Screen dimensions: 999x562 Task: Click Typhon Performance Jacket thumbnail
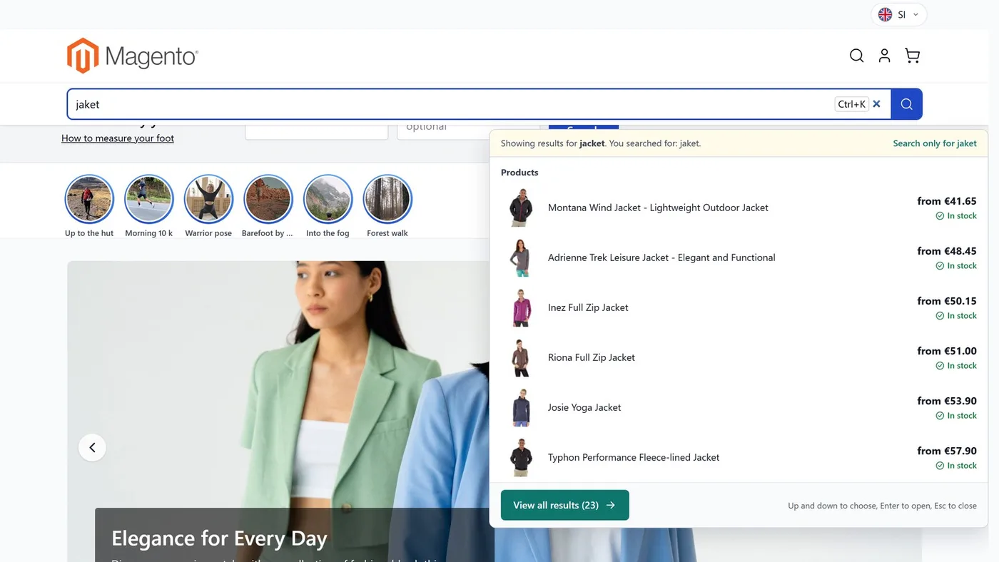pyautogui.click(x=521, y=457)
